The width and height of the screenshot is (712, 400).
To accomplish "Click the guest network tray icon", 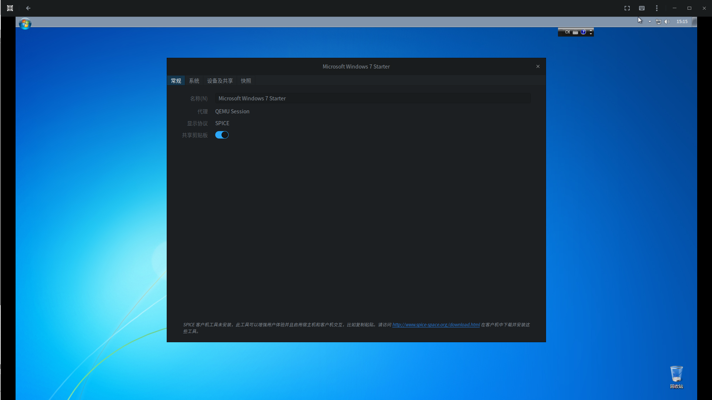I will 658,22.
